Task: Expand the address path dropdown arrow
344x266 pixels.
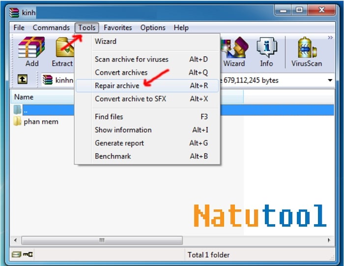Action: [329, 80]
